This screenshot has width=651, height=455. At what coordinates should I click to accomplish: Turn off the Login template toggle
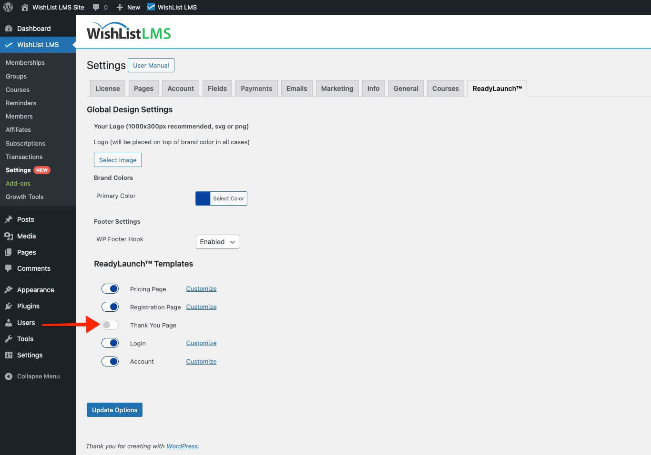click(x=110, y=343)
